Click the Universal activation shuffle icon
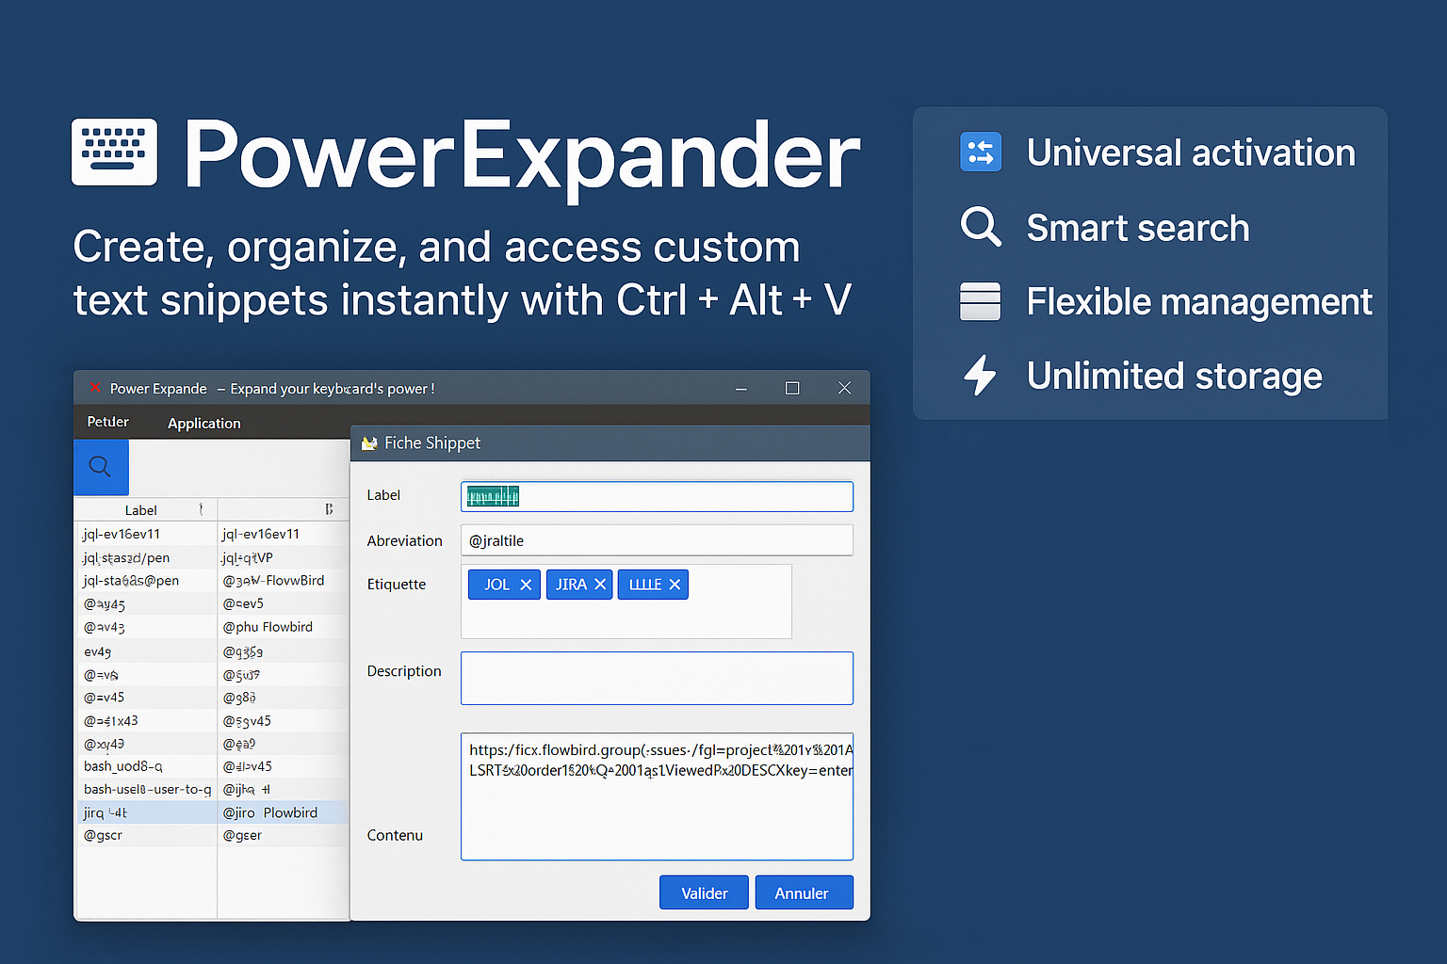Image resolution: width=1447 pixels, height=964 pixels. (x=980, y=152)
